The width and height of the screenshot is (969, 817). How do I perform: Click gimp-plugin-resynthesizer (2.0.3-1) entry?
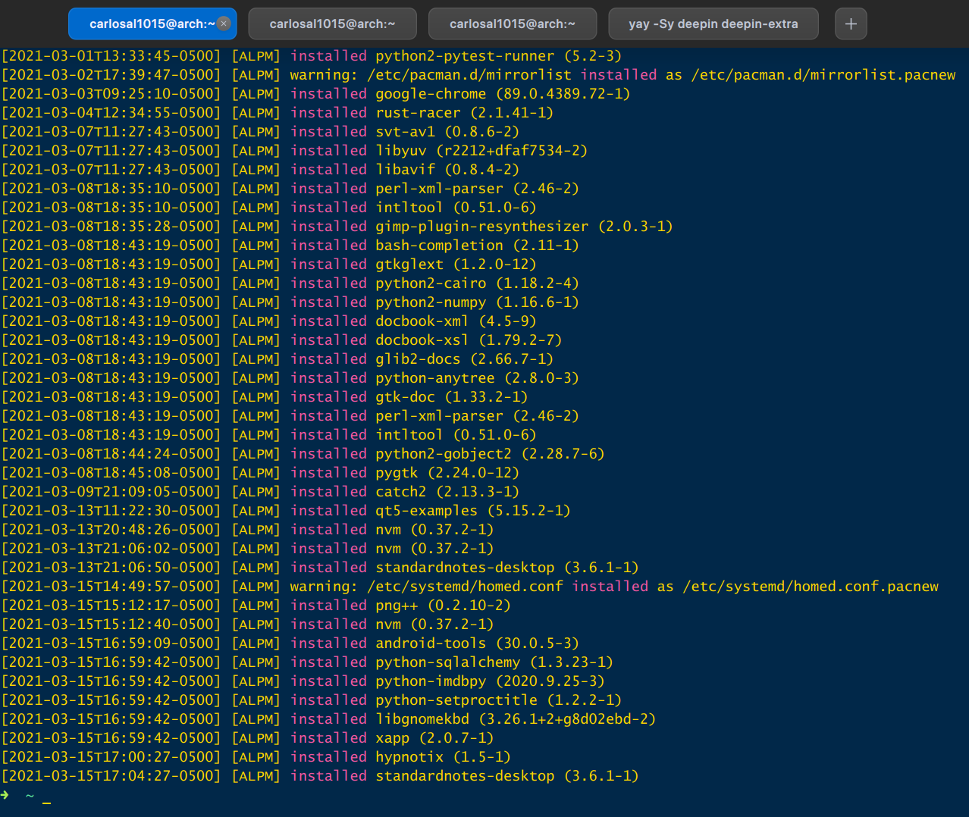point(524,227)
